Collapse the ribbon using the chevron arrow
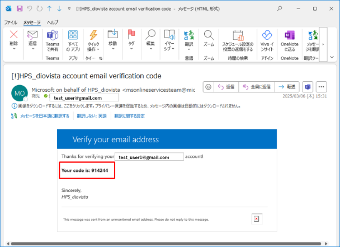The image size is (340, 247). (332, 57)
